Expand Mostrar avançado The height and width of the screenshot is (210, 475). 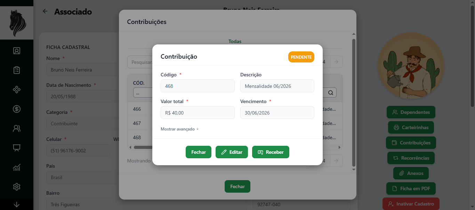coord(179,129)
